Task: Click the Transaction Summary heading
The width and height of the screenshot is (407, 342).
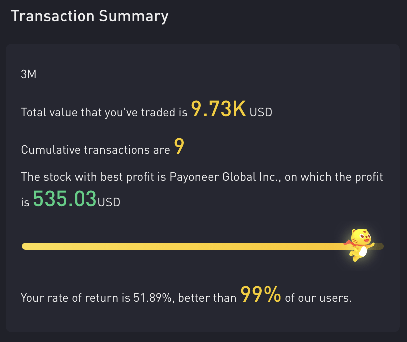Action: tap(90, 16)
